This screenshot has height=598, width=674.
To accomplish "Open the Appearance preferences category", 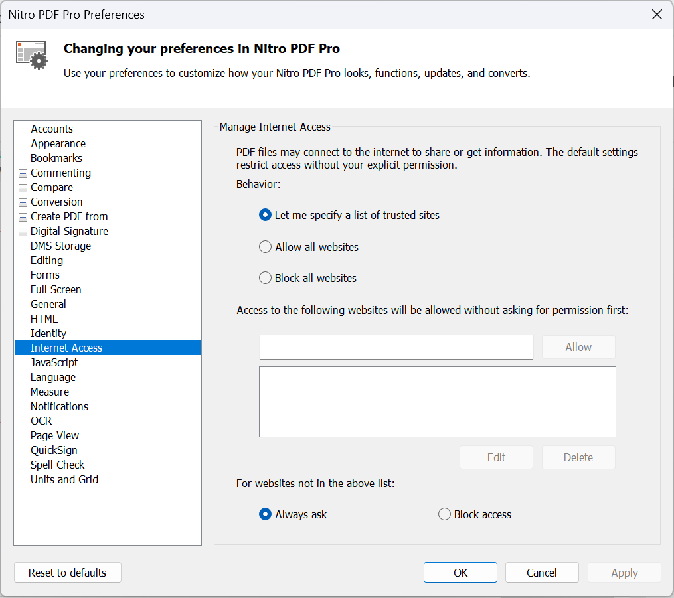I will click(x=58, y=143).
